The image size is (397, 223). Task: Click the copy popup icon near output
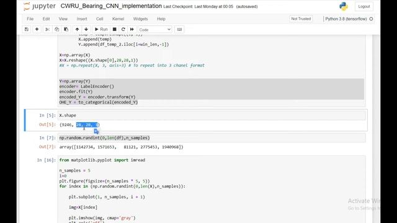click(x=96, y=131)
